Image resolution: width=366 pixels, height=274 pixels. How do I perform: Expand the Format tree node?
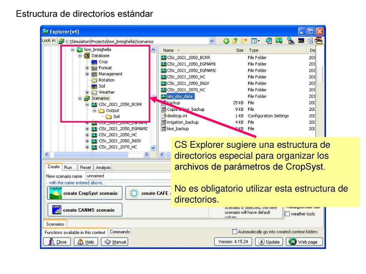click(87, 68)
